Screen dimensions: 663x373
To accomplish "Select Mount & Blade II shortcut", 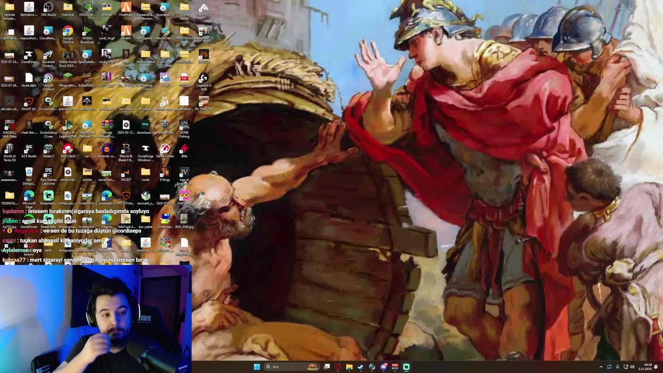I will coord(126,153).
